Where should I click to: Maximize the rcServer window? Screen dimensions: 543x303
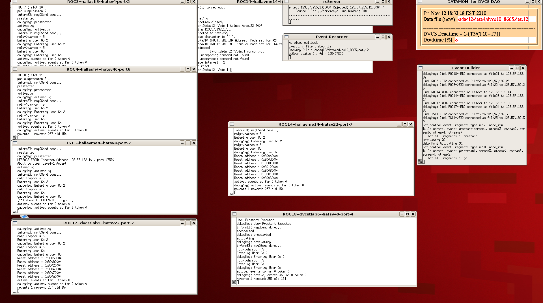click(383, 2)
